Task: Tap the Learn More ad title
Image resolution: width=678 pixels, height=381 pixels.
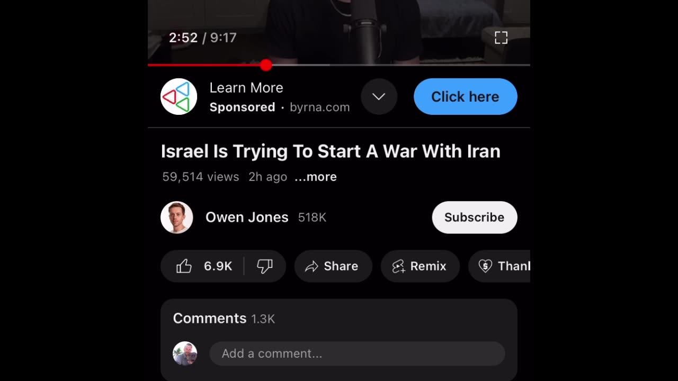Action: 246,88
